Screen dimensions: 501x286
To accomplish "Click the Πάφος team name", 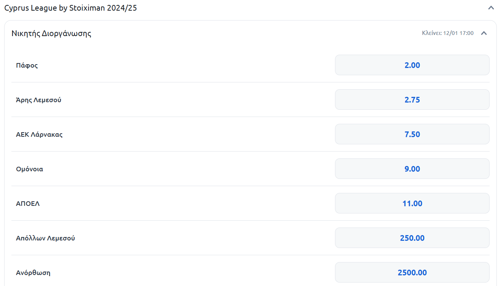I will click(27, 65).
